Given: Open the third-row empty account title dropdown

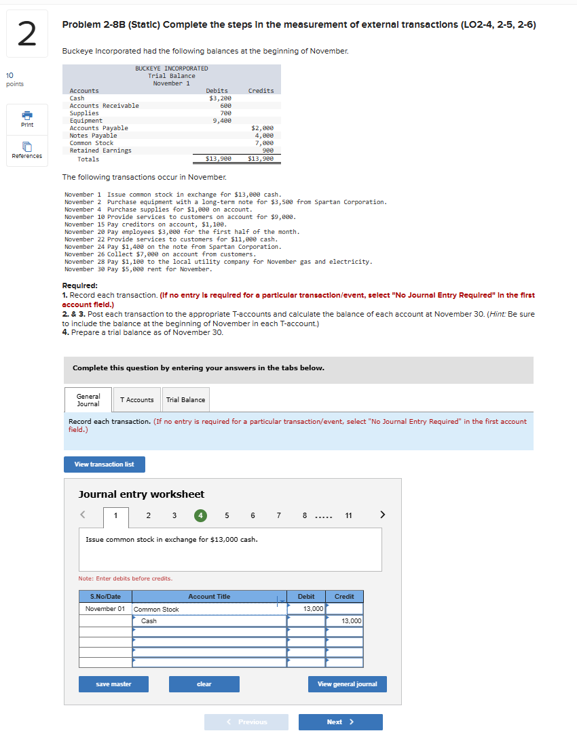Looking at the screenshot, I should tap(209, 632).
